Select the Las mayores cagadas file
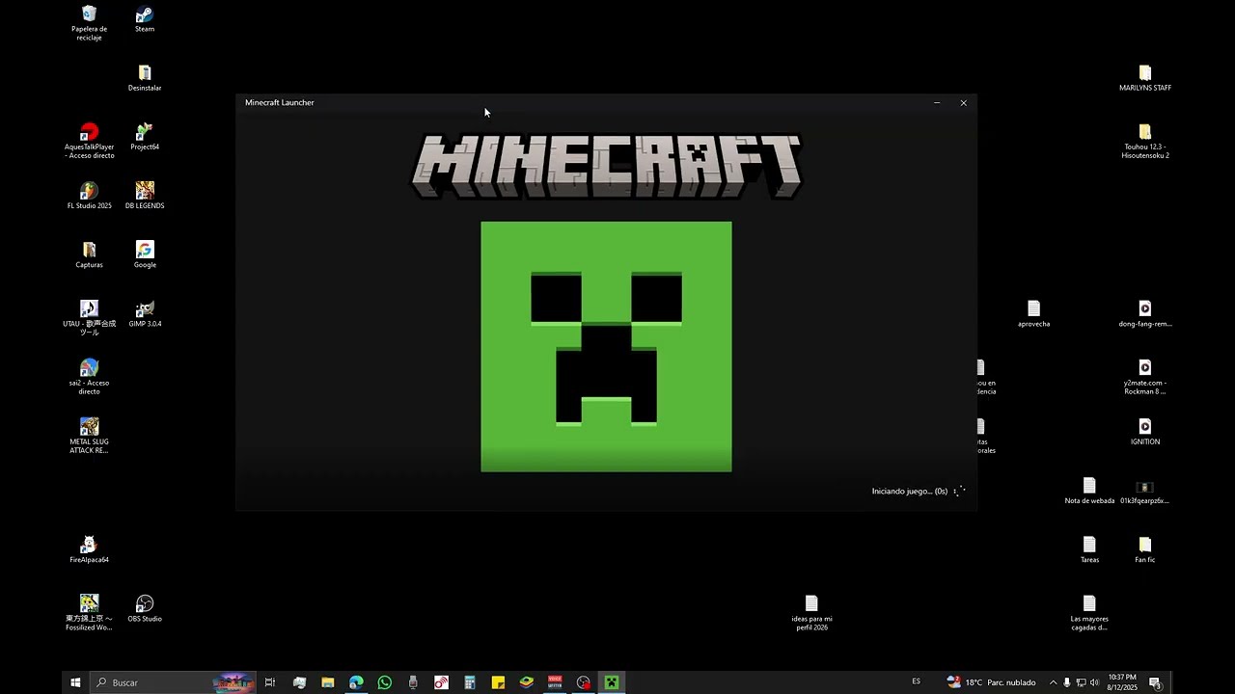The image size is (1235, 694). coord(1089,613)
